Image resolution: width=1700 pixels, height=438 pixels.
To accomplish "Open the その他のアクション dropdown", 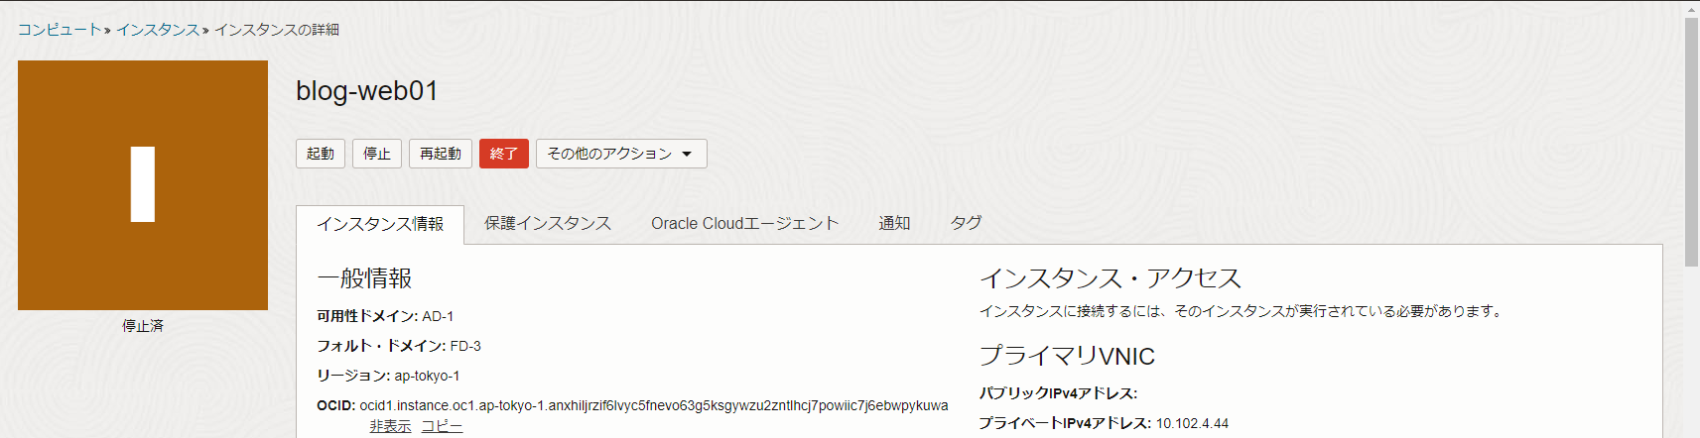I will point(621,154).
